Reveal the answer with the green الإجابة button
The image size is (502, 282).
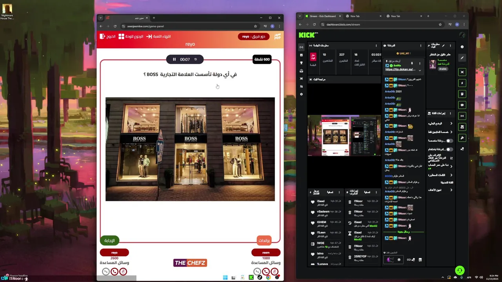[x=110, y=240]
